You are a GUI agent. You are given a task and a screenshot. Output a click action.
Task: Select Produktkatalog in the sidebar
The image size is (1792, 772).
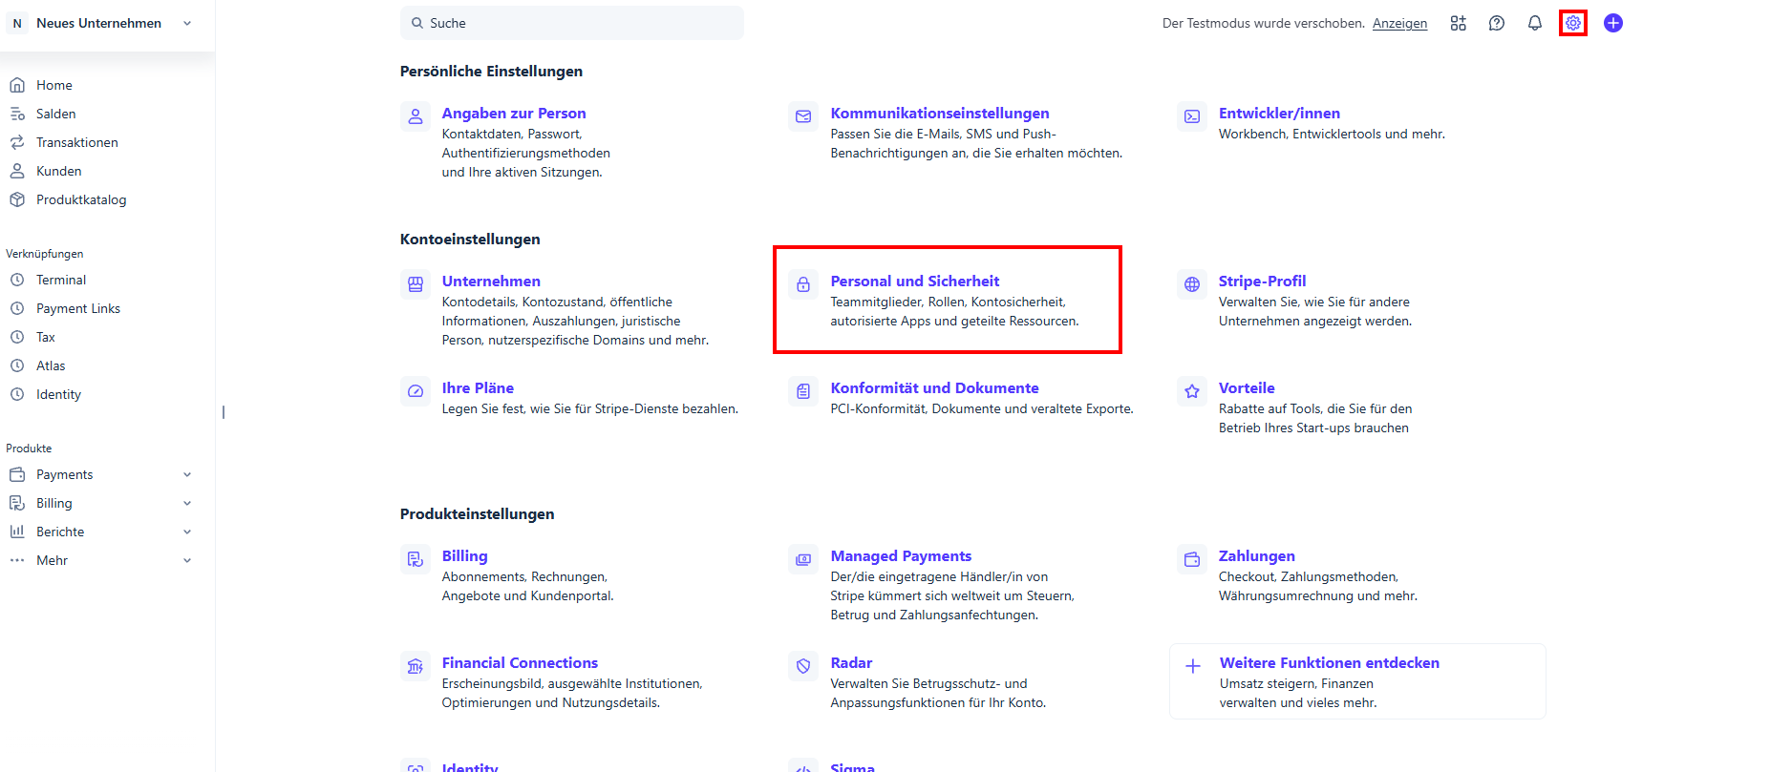80,199
